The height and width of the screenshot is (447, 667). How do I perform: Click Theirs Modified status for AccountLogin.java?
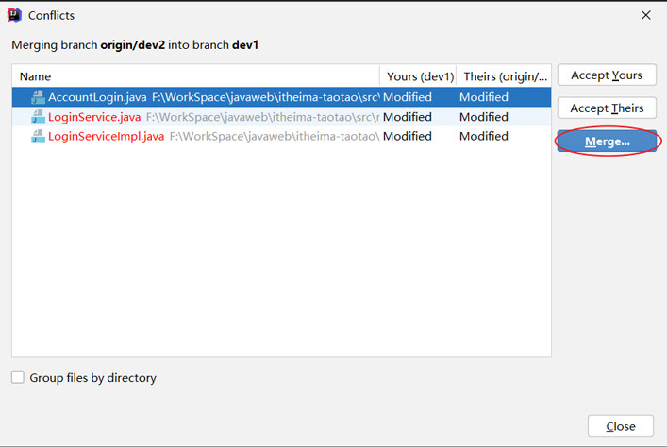484,97
